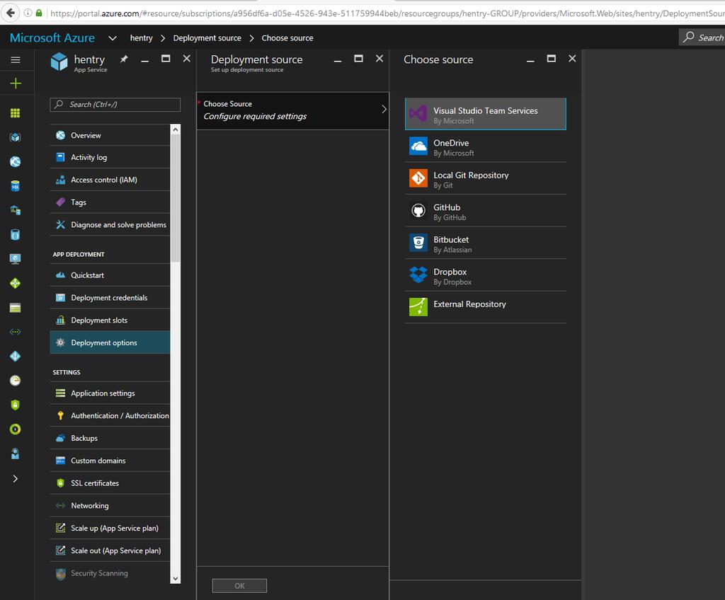Close the Choose source blade

click(x=572, y=58)
